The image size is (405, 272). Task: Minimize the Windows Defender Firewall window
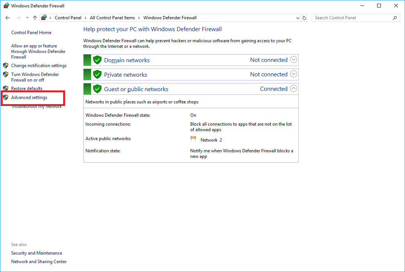point(362,6)
